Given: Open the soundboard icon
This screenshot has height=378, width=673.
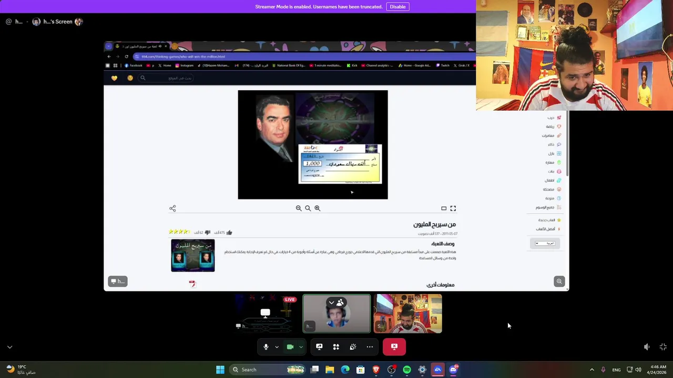Looking at the screenshot, I should click(353, 346).
